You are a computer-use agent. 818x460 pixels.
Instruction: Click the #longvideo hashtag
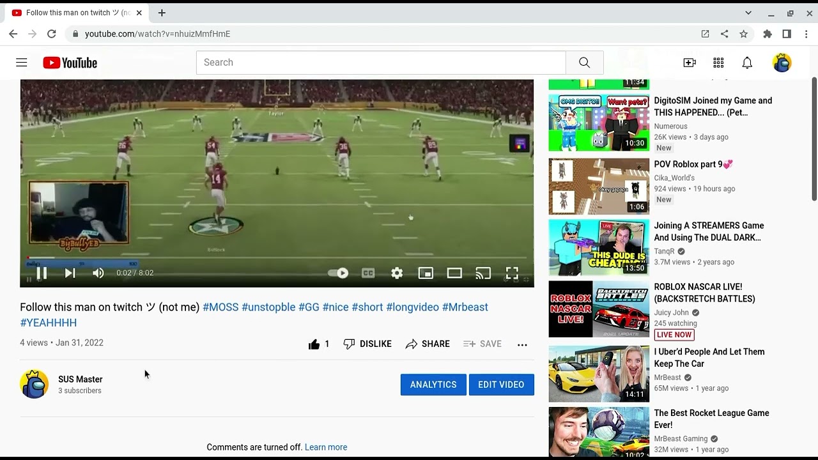413,307
